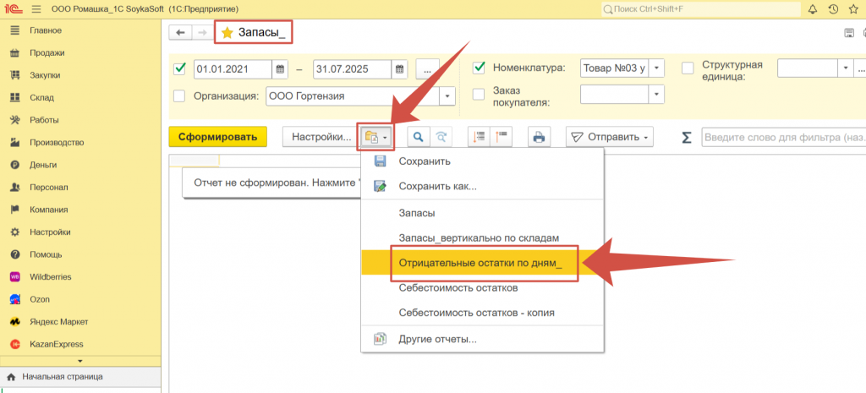The height and width of the screenshot is (393, 866).
Task: Enable the Организация filter checkbox
Action: point(179,96)
